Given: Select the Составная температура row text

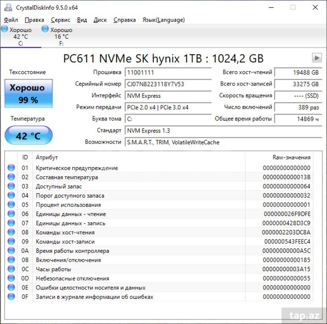Looking at the screenshot, I should pyautogui.click(x=67, y=177).
